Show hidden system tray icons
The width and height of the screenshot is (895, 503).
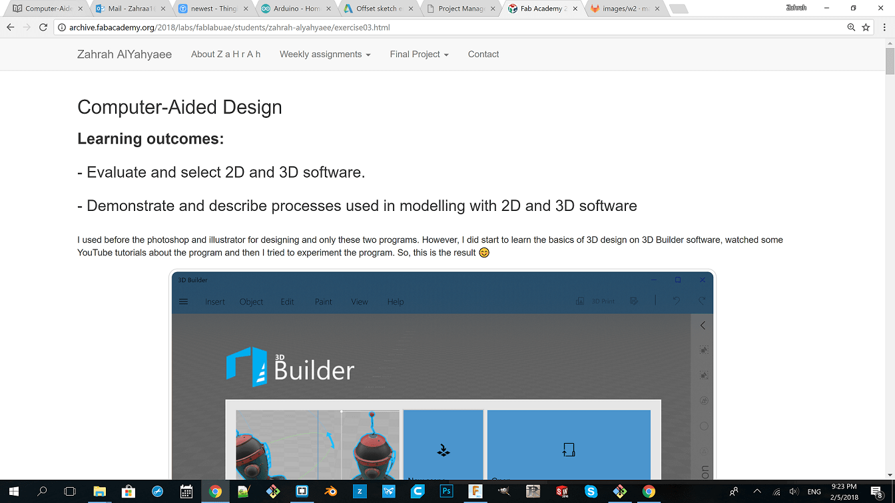(x=757, y=492)
